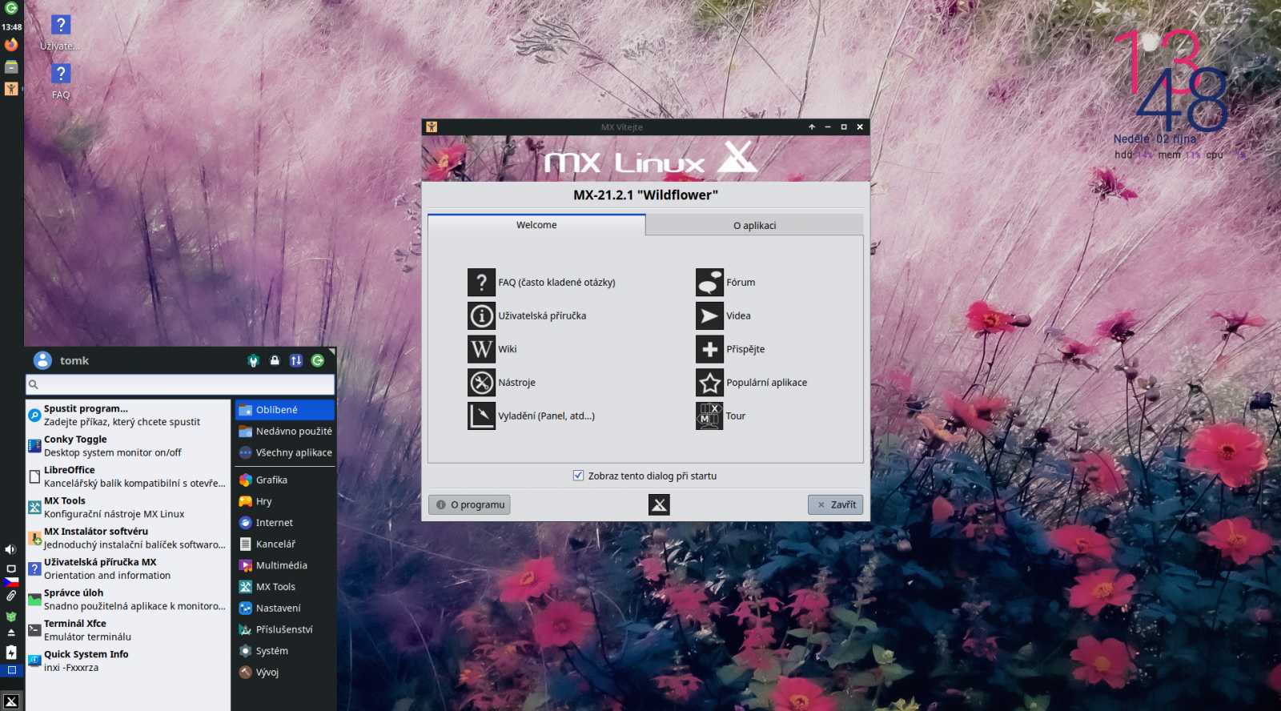Image resolution: width=1281 pixels, height=711 pixels.
Task: Switch to the Welcome tab
Action: (536, 225)
